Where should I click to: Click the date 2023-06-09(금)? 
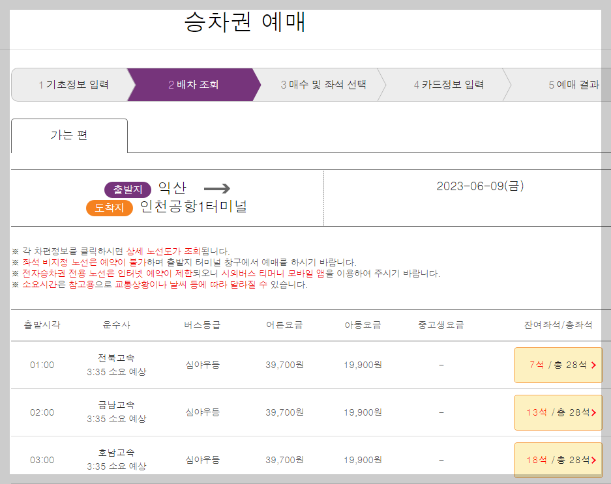click(480, 186)
